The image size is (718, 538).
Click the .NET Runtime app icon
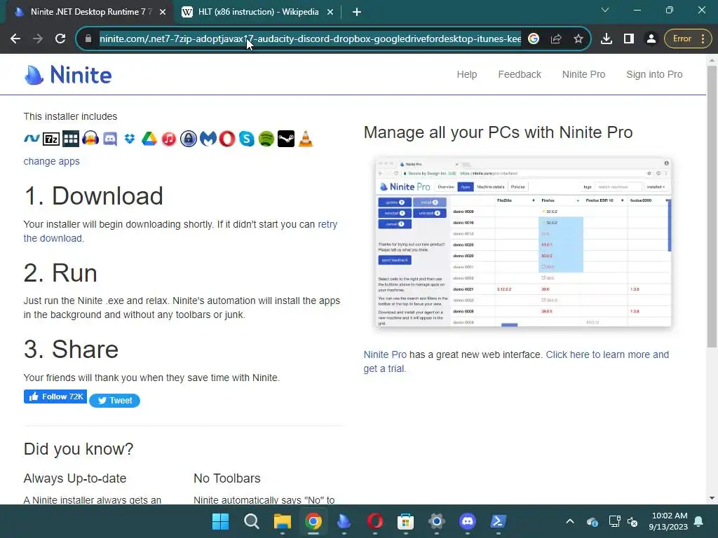32,139
